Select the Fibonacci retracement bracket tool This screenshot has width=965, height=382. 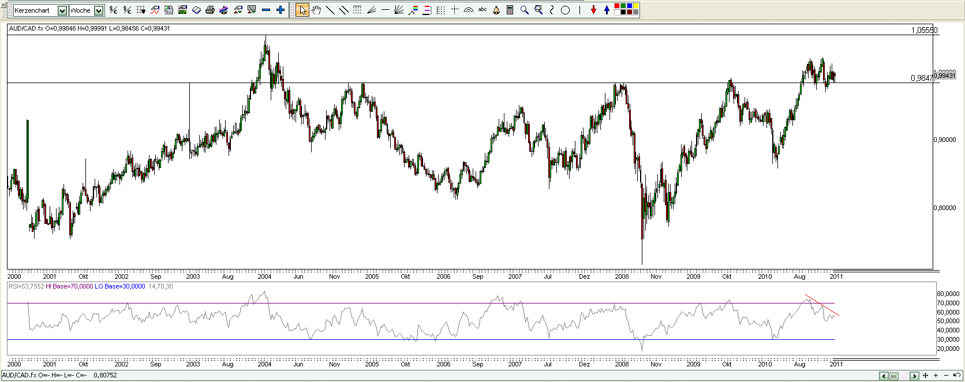[x=427, y=10]
